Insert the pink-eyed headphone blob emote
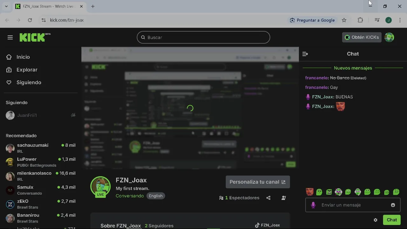Image resolution: width=407 pixels, height=229 pixels. (339, 192)
